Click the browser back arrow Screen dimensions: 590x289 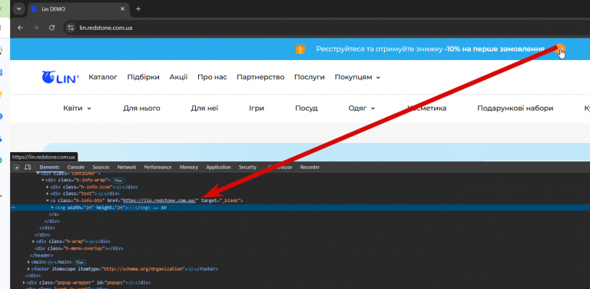20,28
